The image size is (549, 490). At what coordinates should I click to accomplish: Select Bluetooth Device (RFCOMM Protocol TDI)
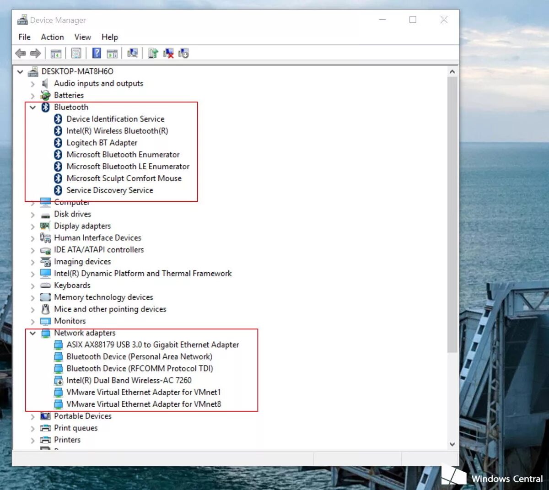(140, 369)
